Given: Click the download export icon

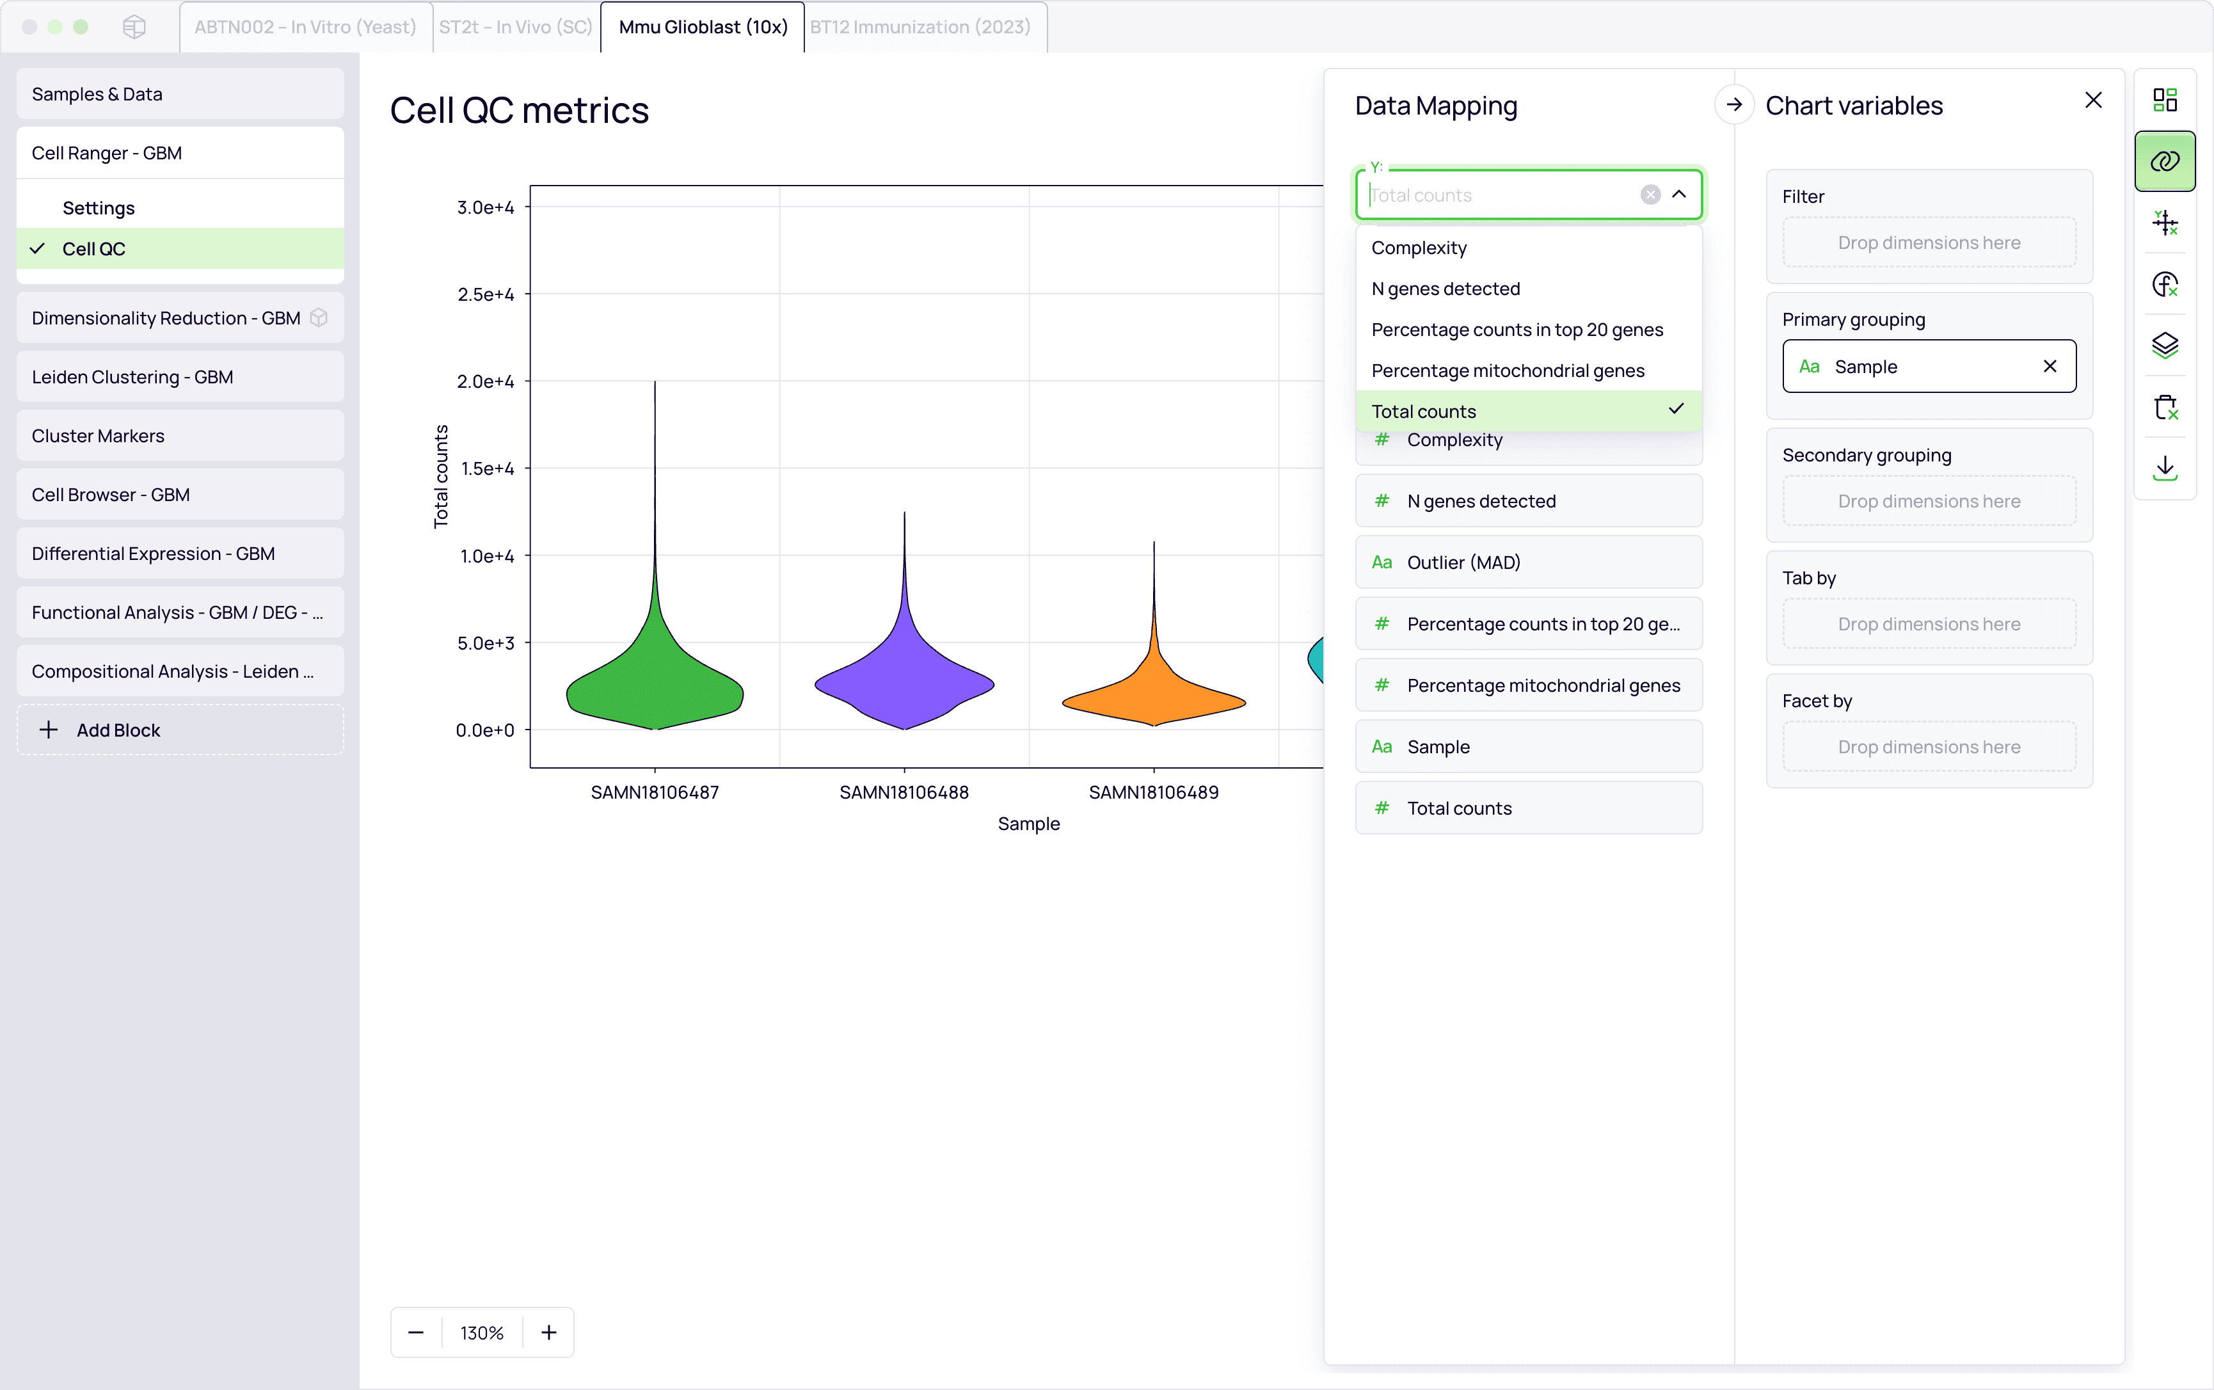Looking at the screenshot, I should tap(2164, 468).
